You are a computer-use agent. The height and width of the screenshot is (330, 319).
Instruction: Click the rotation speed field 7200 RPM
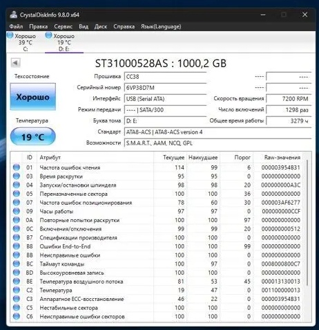(289, 99)
